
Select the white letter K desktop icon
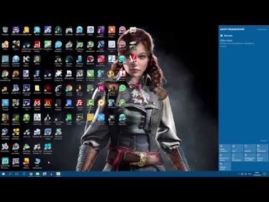click(26, 61)
